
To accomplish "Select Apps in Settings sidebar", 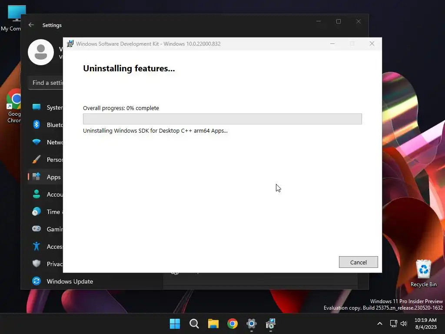I will [x=45, y=177].
